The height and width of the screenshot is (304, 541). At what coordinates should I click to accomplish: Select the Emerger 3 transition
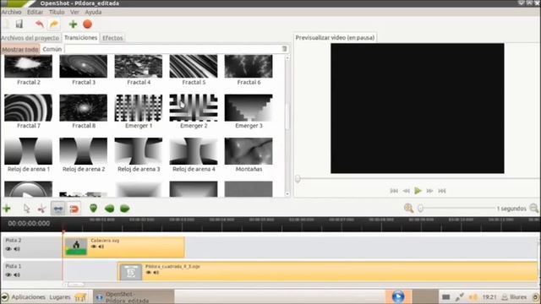[x=249, y=111]
